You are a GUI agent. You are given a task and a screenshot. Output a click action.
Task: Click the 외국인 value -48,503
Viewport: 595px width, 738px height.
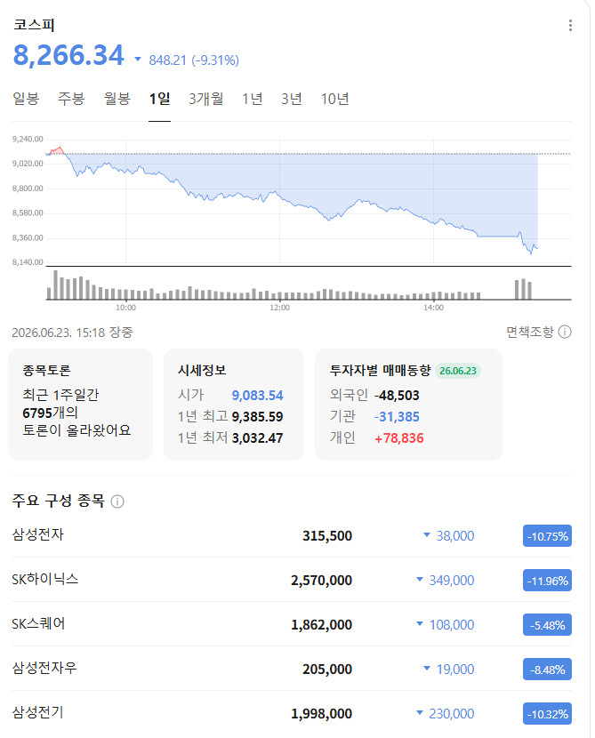click(397, 396)
